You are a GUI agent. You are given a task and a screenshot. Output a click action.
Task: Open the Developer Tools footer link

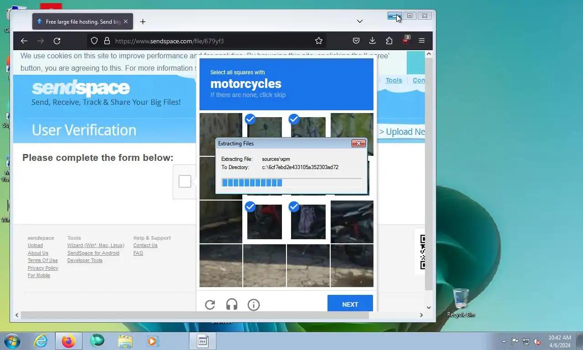(85, 261)
